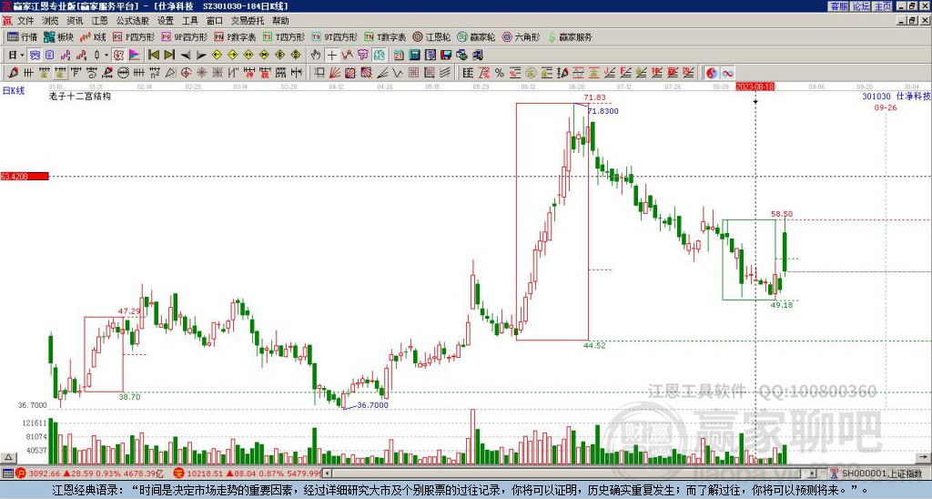Select the hand pan tool

coord(316,56)
